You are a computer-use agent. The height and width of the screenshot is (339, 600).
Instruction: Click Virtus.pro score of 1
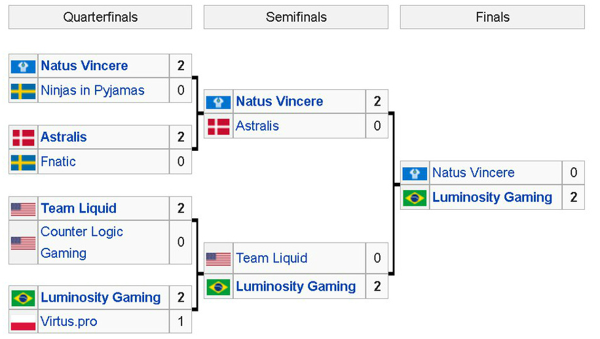[x=181, y=322]
